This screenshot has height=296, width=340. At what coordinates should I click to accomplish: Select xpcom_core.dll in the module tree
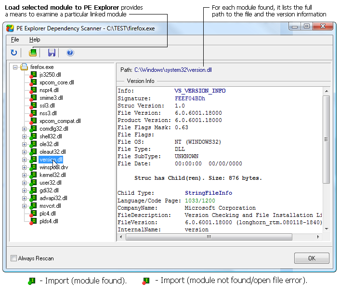tap(56, 82)
